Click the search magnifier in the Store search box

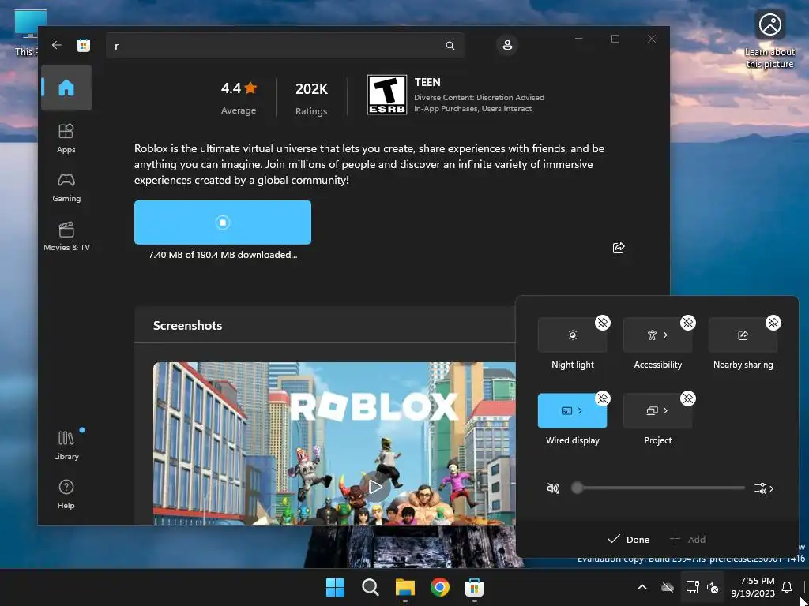450,46
